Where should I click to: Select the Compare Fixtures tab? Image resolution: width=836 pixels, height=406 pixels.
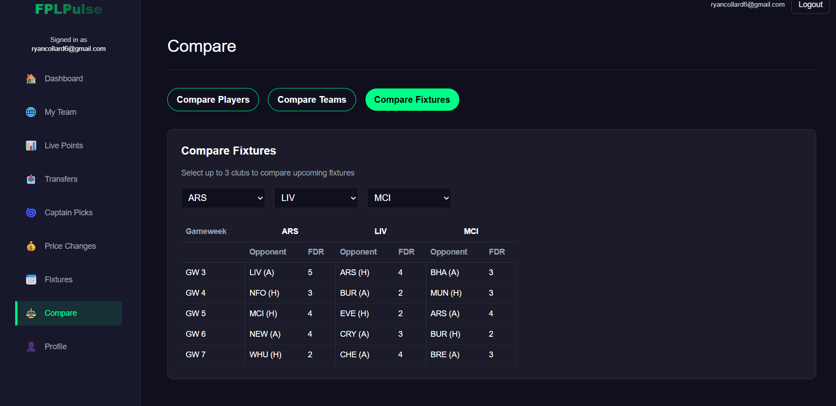point(412,100)
